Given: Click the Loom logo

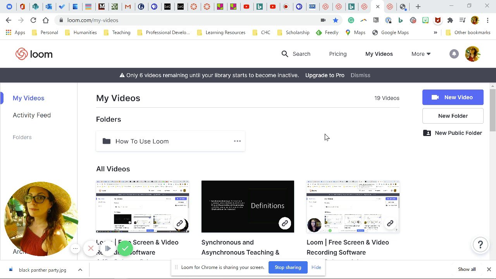Looking at the screenshot, I should pyautogui.click(x=34, y=54).
